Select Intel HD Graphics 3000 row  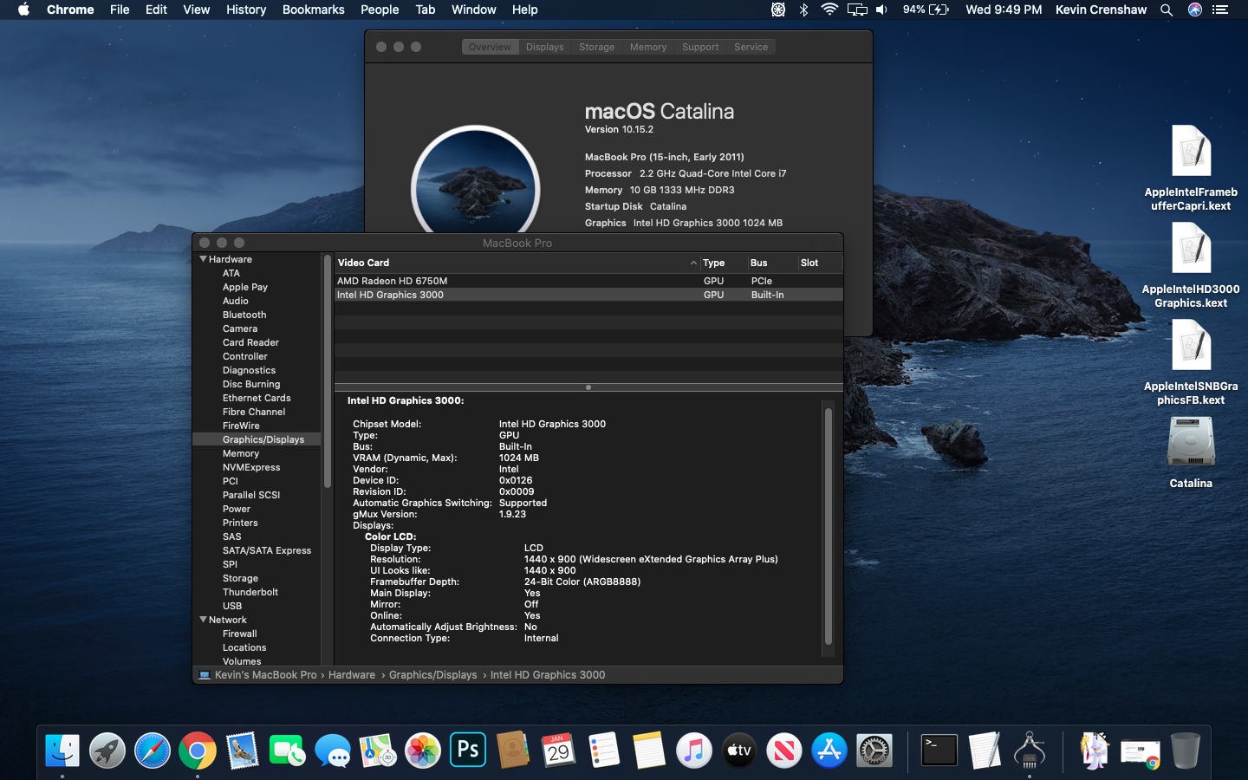pyautogui.click(x=588, y=295)
